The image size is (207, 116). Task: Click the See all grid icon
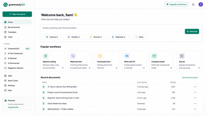click(x=182, y=56)
